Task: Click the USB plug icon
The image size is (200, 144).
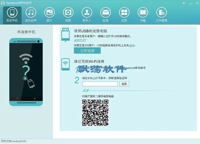Action: pos(65,35)
